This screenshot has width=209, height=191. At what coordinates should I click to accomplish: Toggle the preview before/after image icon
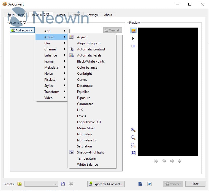[x=134, y=31]
